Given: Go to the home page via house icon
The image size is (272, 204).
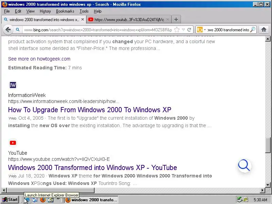Looking at the screenshot, I should point(264,30).
